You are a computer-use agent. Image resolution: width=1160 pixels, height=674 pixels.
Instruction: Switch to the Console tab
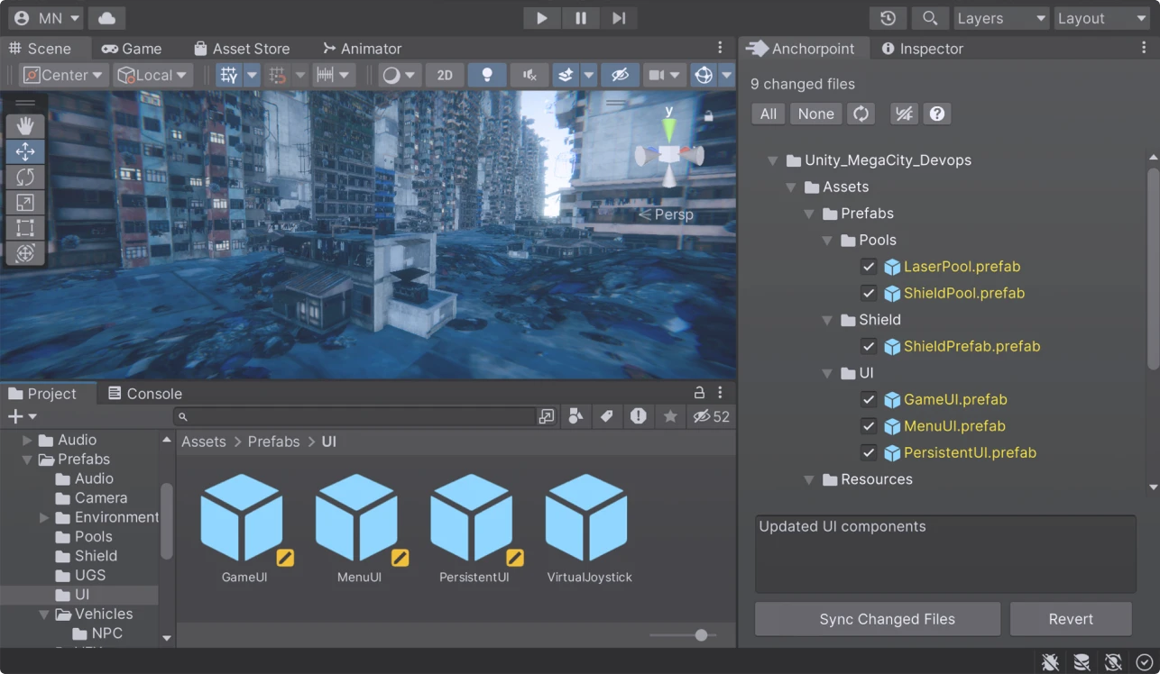point(144,394)
